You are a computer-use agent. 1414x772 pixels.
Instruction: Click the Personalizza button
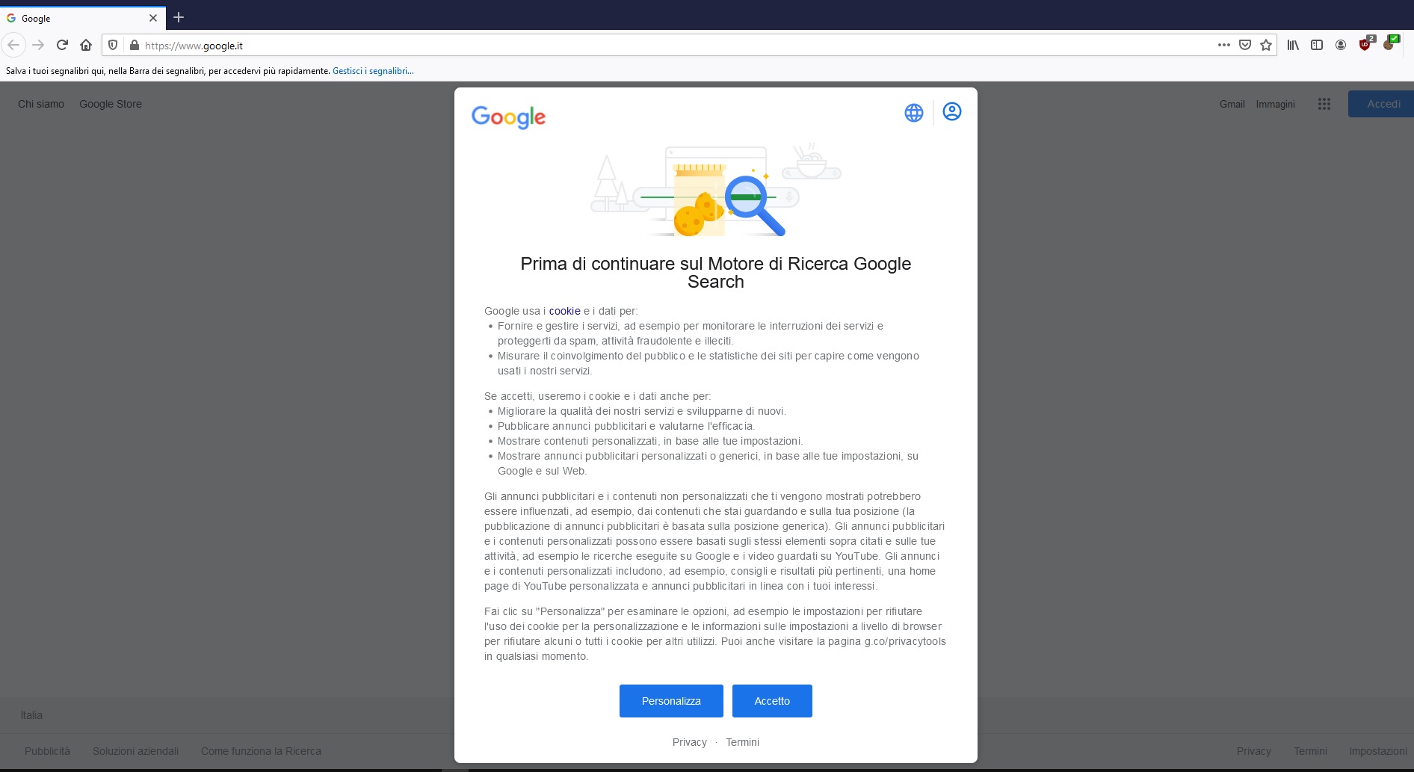coord(671,701)
